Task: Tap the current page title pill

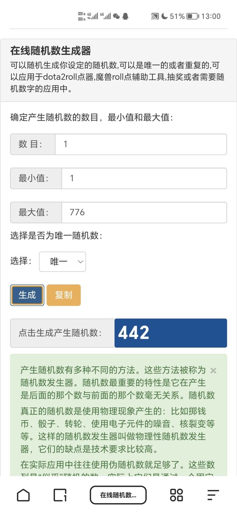Action: point(118,495)
